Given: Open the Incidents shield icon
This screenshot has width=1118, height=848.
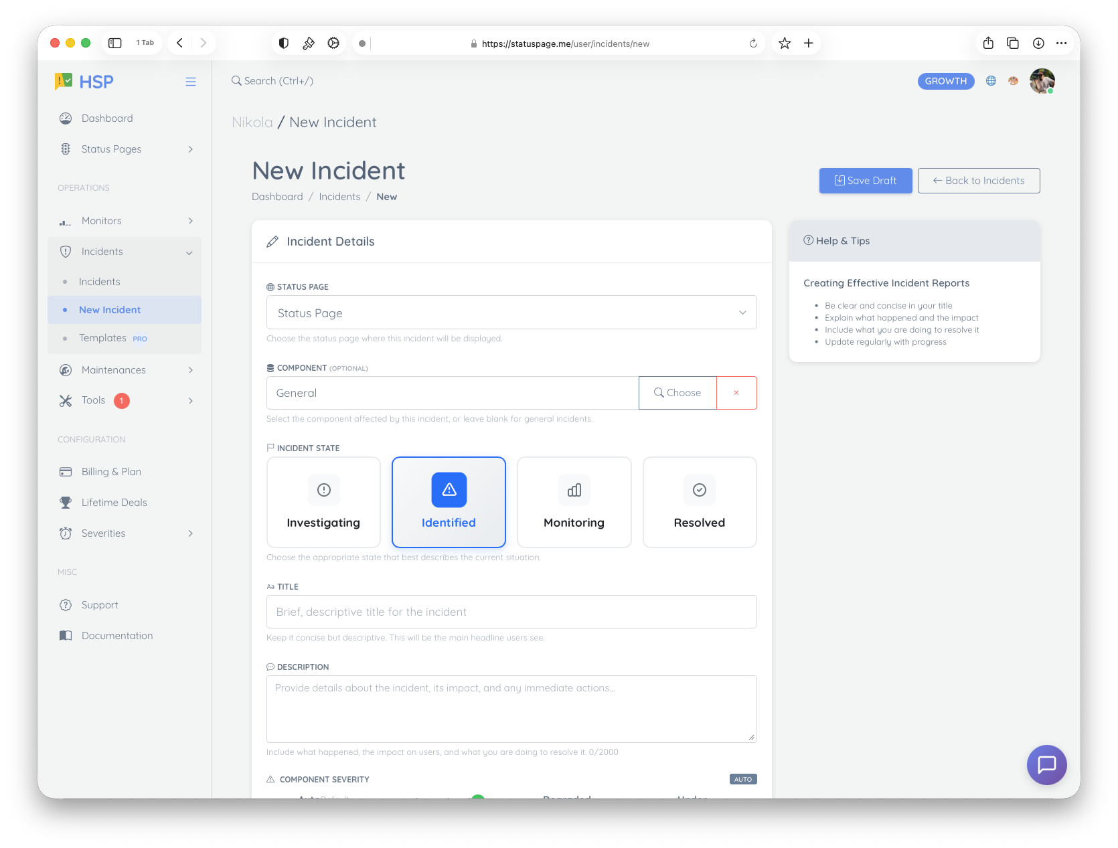Looking at the screenshot, I should [65, 251].
